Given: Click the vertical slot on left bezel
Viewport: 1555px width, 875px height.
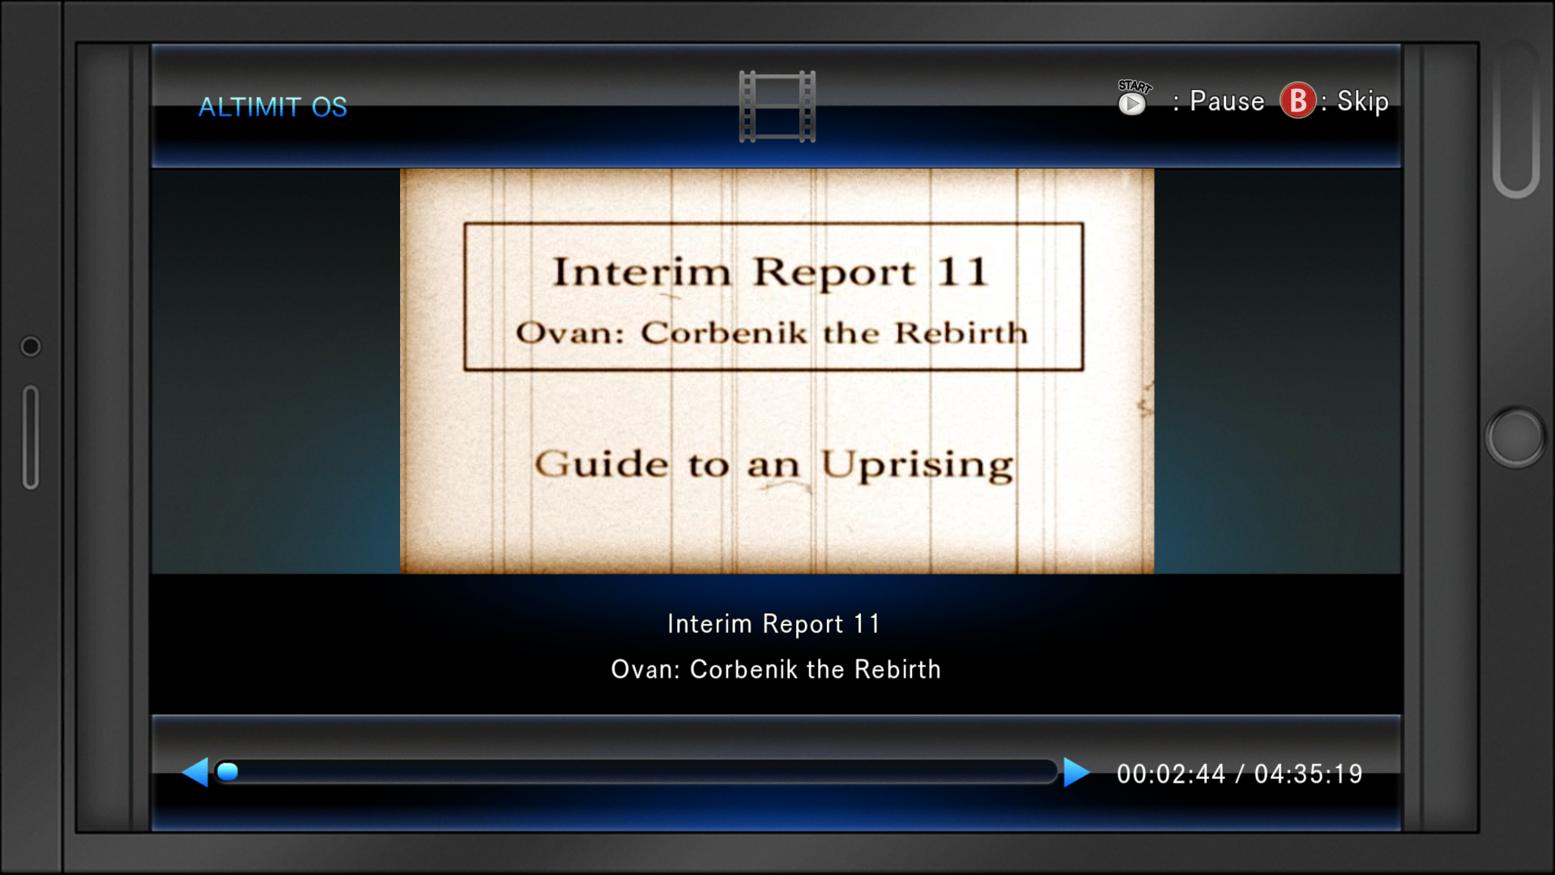Looking at the screenshot, I should click(31, 437).
